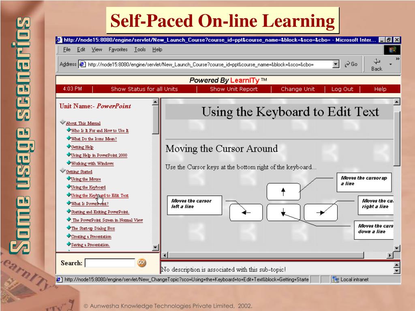This screenshot has width=415, height=311.
Task: Click the content horizontal scrollbar thumb
Action: pyautogui.click(x=266, y=255)
